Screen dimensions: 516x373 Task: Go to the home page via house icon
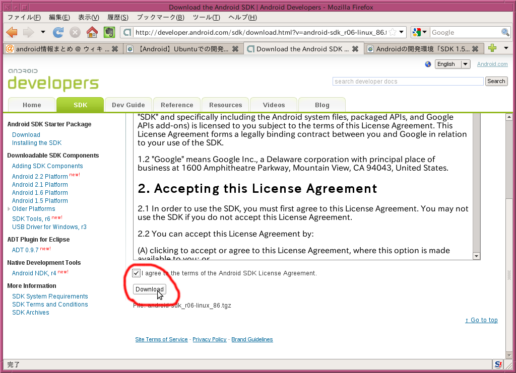[92, 32]
